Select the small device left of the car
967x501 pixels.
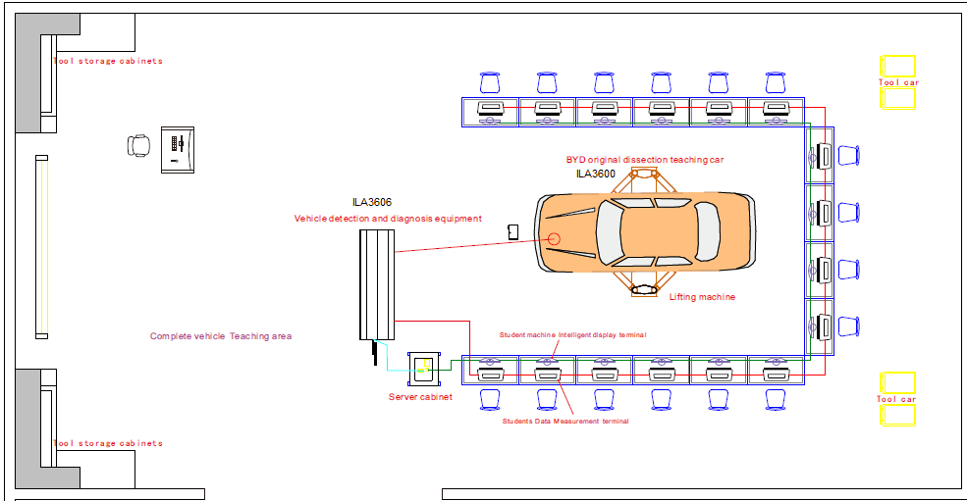point(512,231)
